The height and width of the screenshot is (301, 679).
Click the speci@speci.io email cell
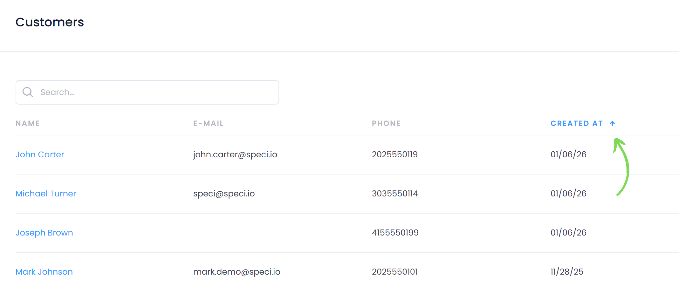coord(224,194)
